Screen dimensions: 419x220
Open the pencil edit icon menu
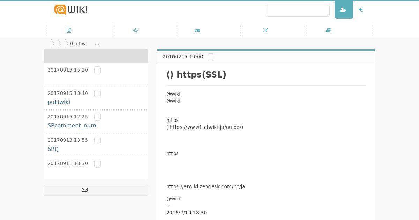[x=265, y=30]
